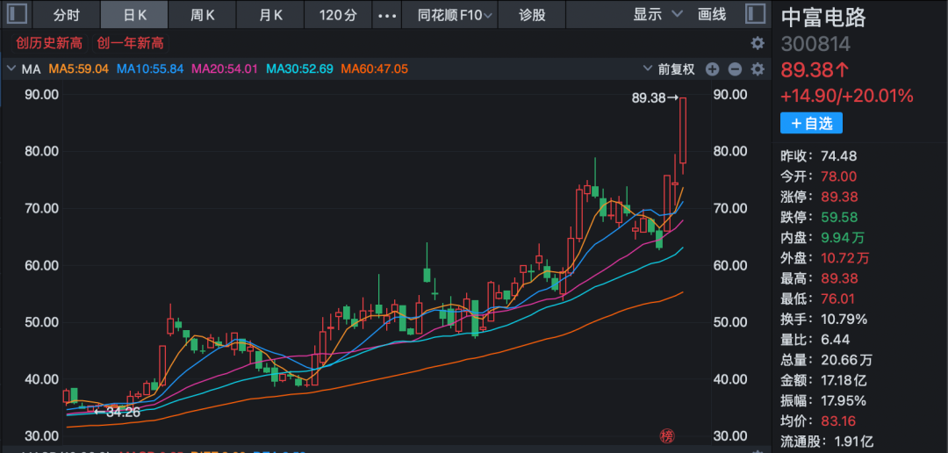The width and height of the screenshot is (948, 453).
Task: Open chart settings gear below 画线
Action: click(758, 43)
